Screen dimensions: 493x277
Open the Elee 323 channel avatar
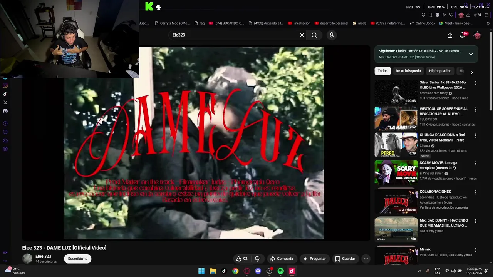(27, 259)
